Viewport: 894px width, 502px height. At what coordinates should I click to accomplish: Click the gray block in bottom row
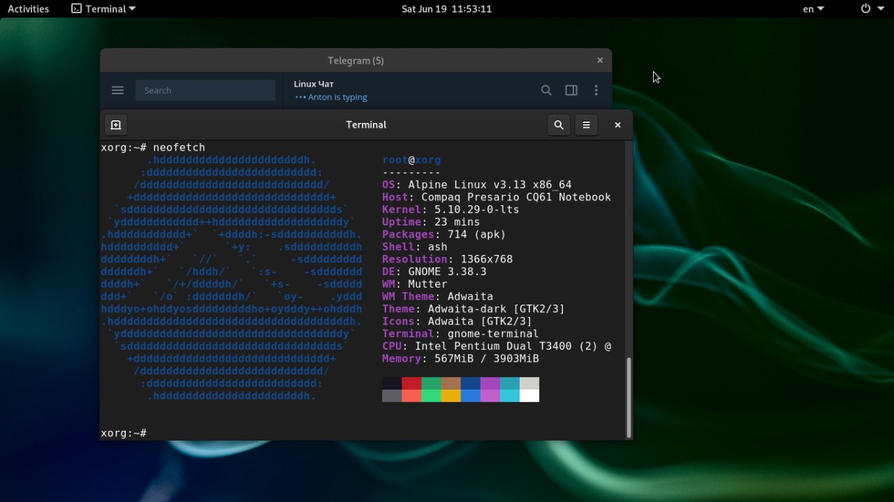click(392, 396)
